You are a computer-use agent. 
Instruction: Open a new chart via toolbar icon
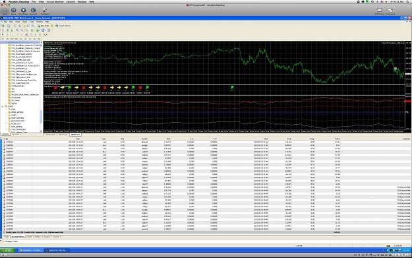coord(3,26)
